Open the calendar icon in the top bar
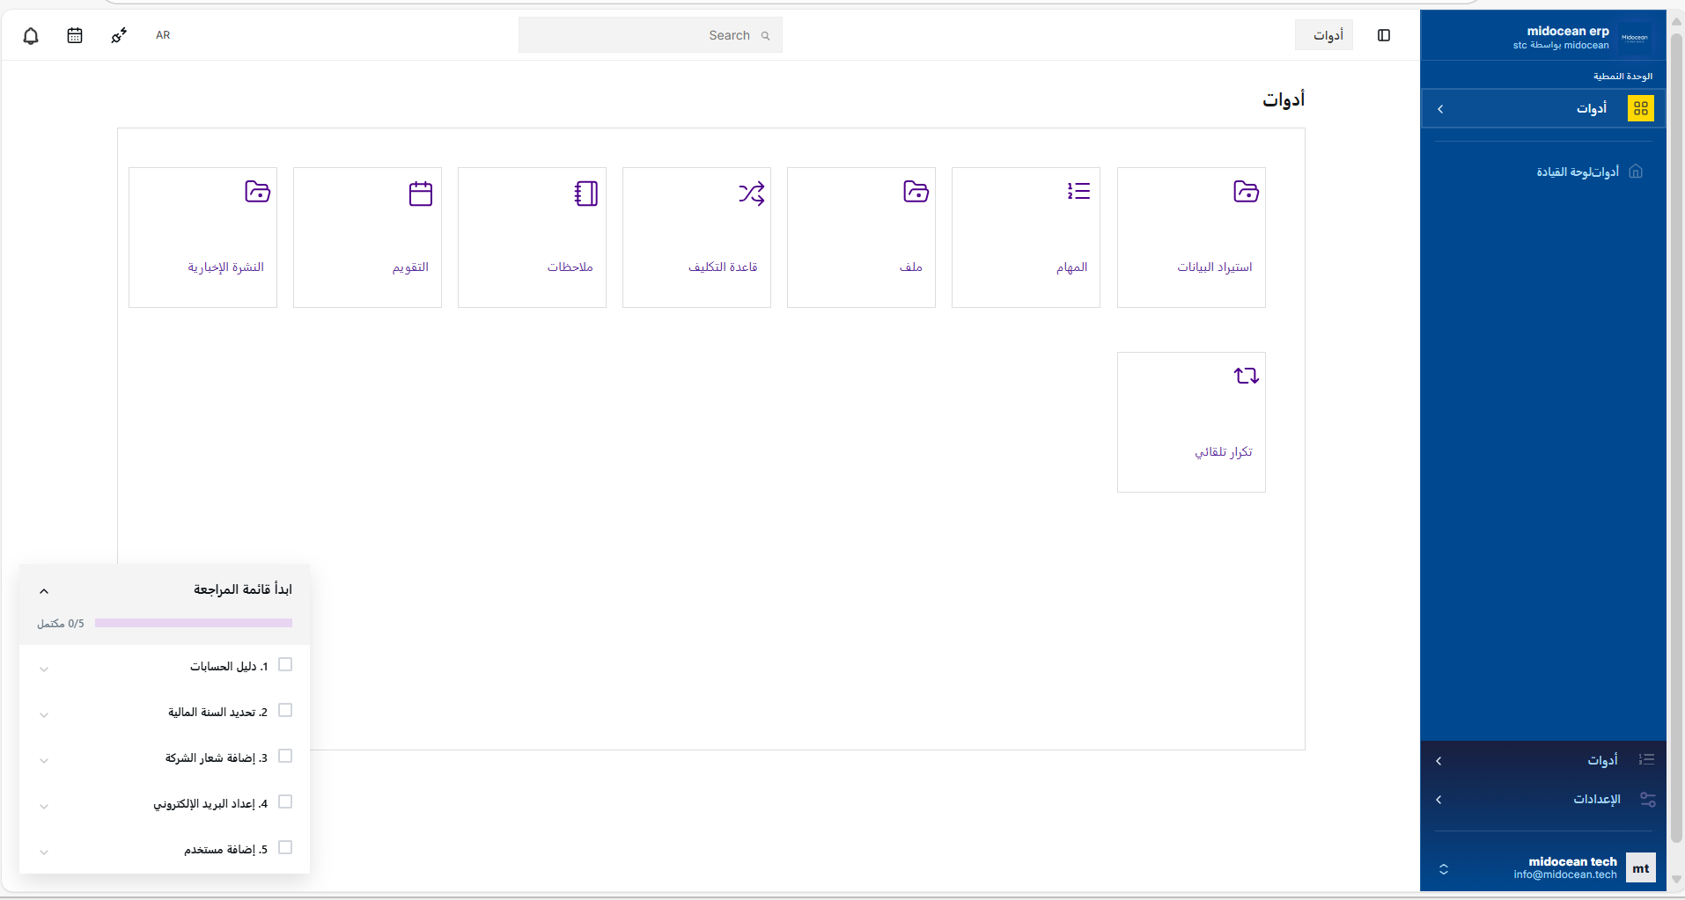 75,35
